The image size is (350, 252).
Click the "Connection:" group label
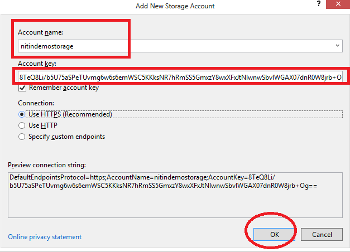click(x=36, y=103)
